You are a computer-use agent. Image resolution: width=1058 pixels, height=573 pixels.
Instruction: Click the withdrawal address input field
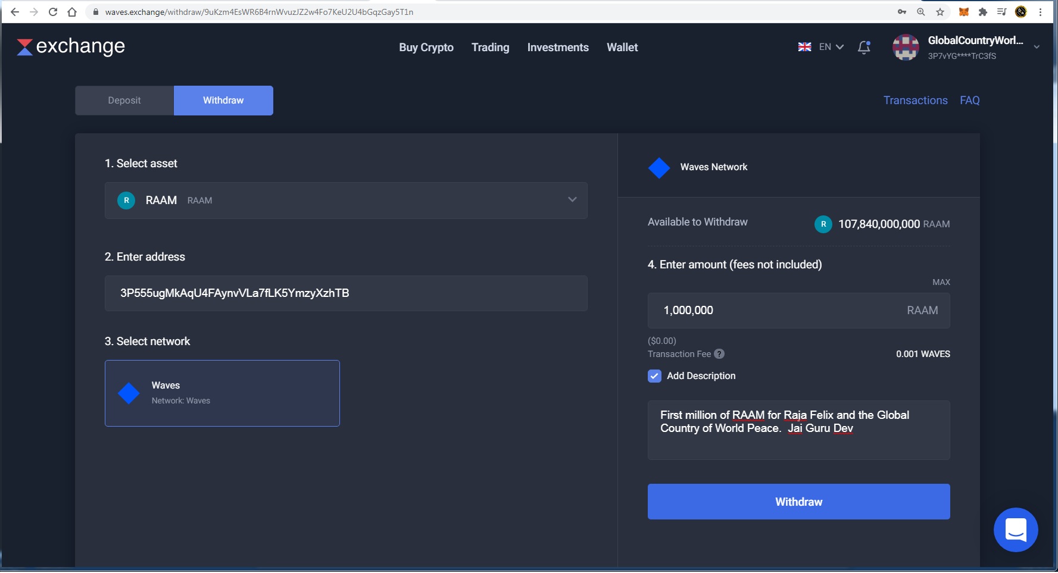pyautogui.click(x=346, y=293)
